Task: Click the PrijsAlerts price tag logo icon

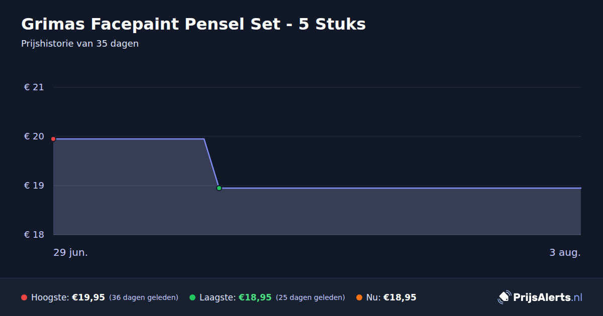Action: coord(504,297)
